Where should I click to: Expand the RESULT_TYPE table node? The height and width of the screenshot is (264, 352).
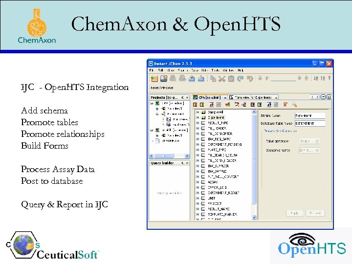198,123
